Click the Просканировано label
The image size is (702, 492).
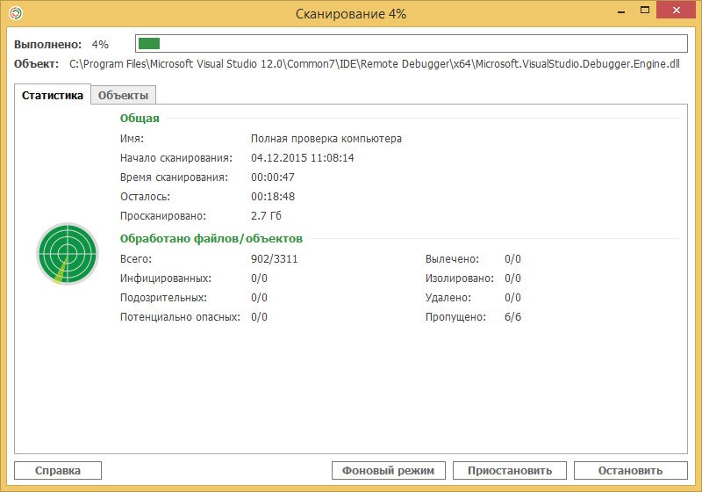tap(163, 216)
